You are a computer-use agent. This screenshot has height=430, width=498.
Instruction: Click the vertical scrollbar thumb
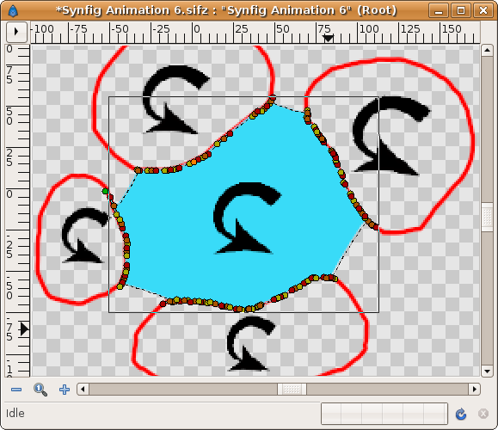pyautogui.click(x=487, y=217)
